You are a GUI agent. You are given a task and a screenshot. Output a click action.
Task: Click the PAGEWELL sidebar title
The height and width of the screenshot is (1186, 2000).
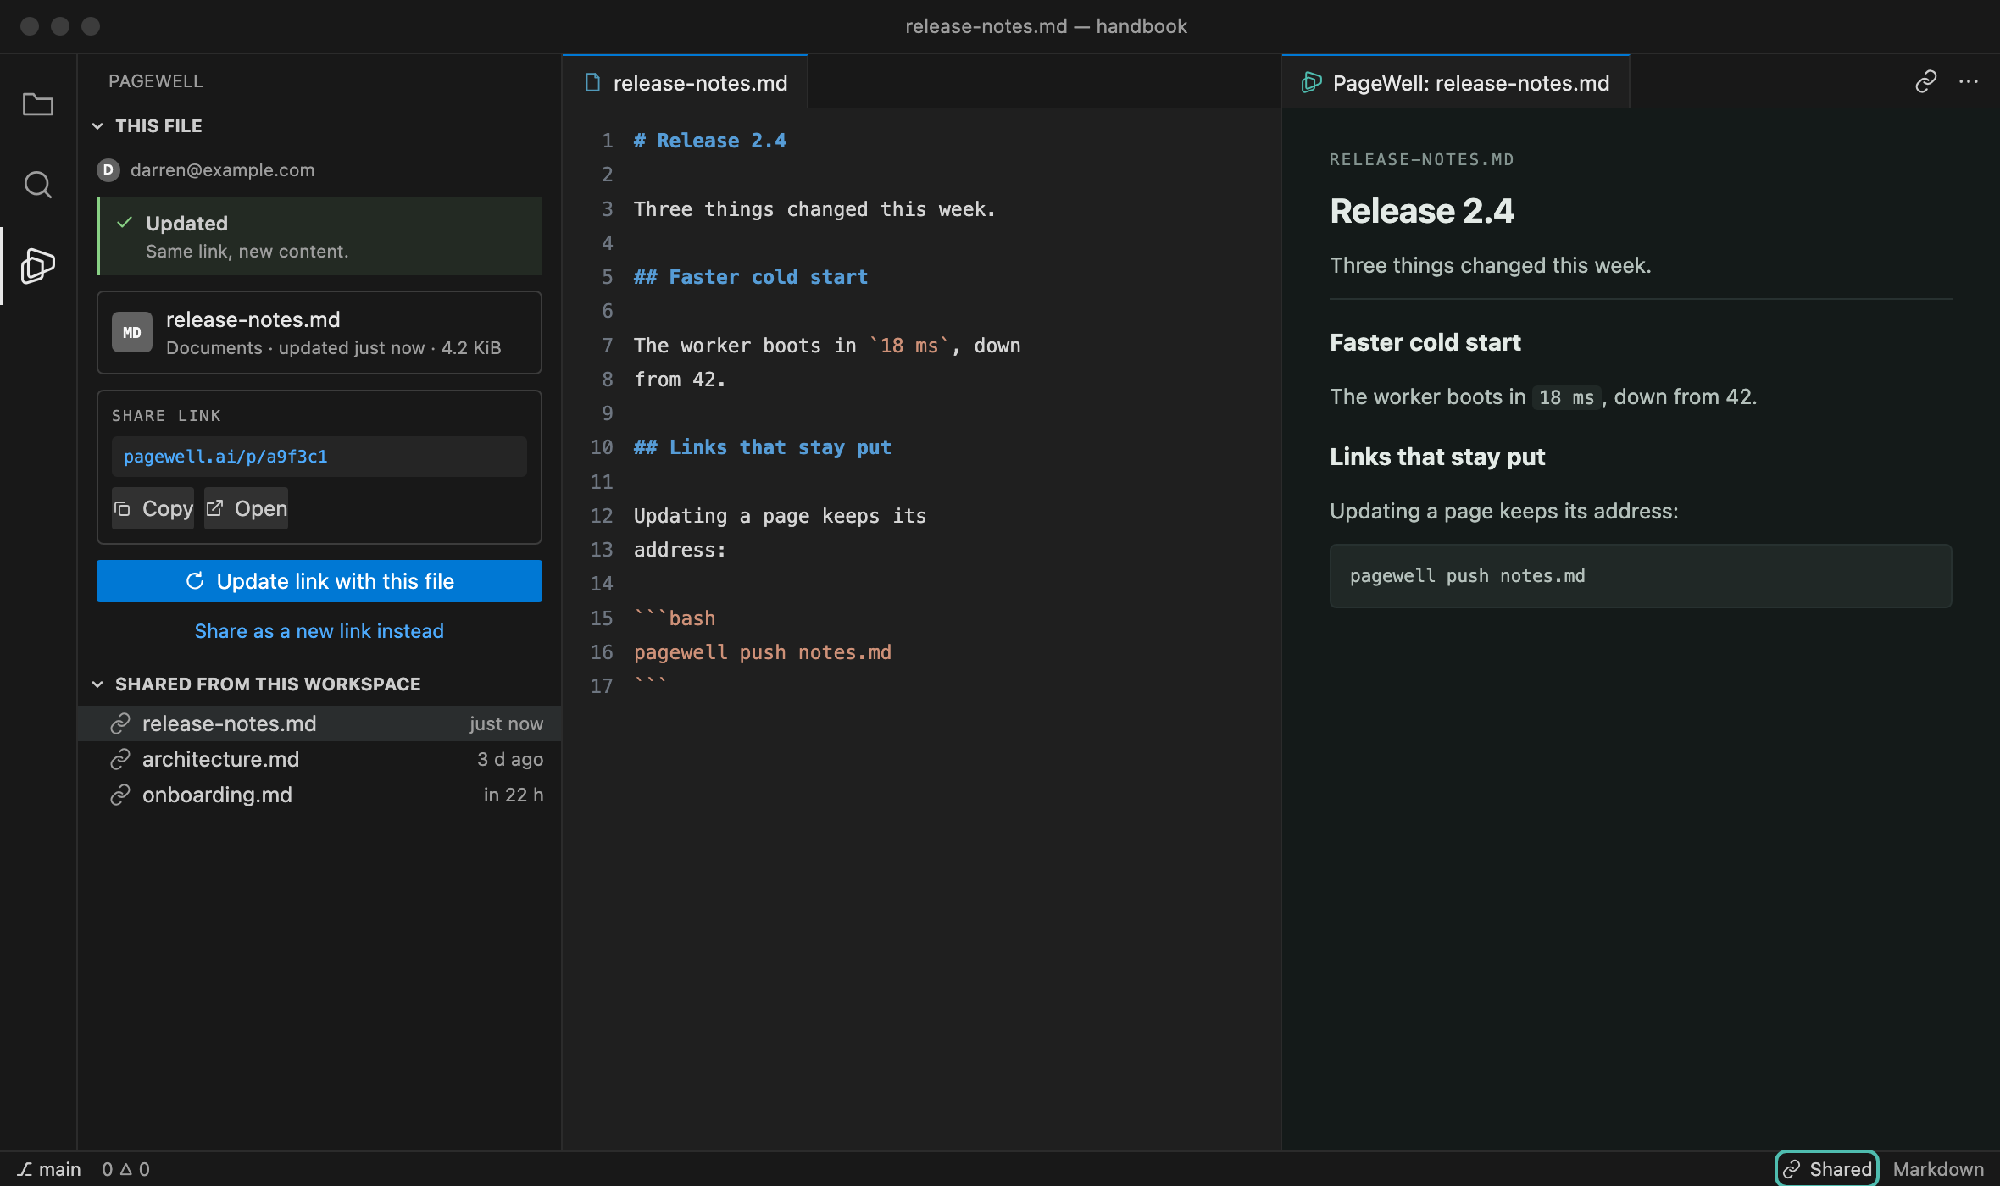pos(156,81)
